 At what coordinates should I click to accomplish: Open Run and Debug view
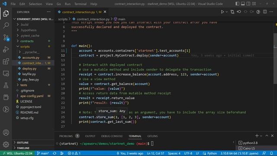tap(6, 49)
